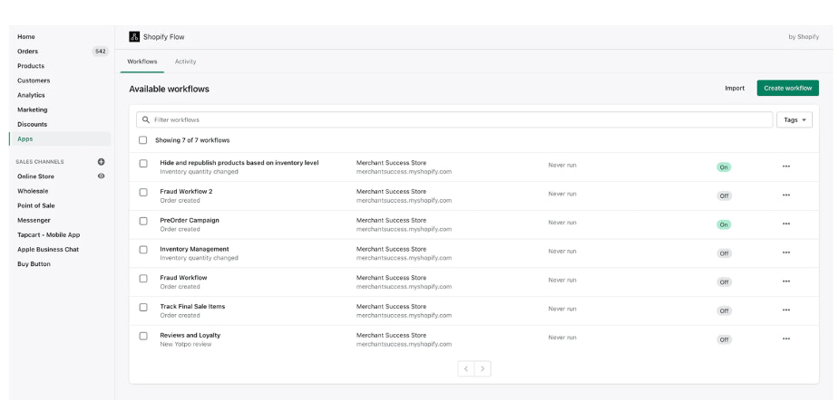Tick the PreOrder Campaign checkbox
Viewport: 839px width, 400px height.
(143, 221)
